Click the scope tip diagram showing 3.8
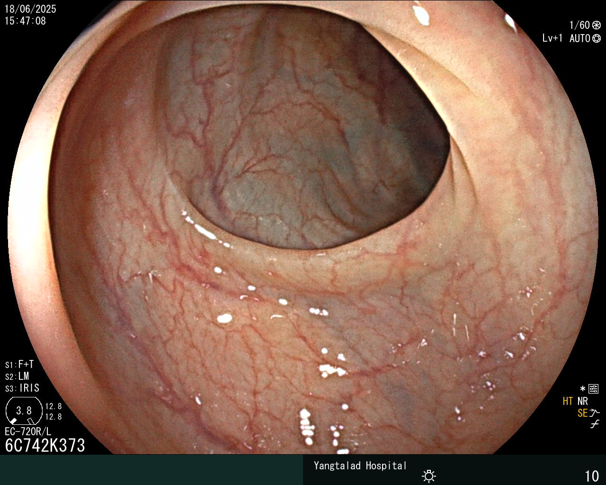Viewport: 606px width, 485px height. 24,411
